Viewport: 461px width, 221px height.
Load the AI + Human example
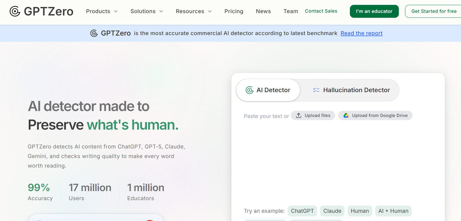pos(393,211)
